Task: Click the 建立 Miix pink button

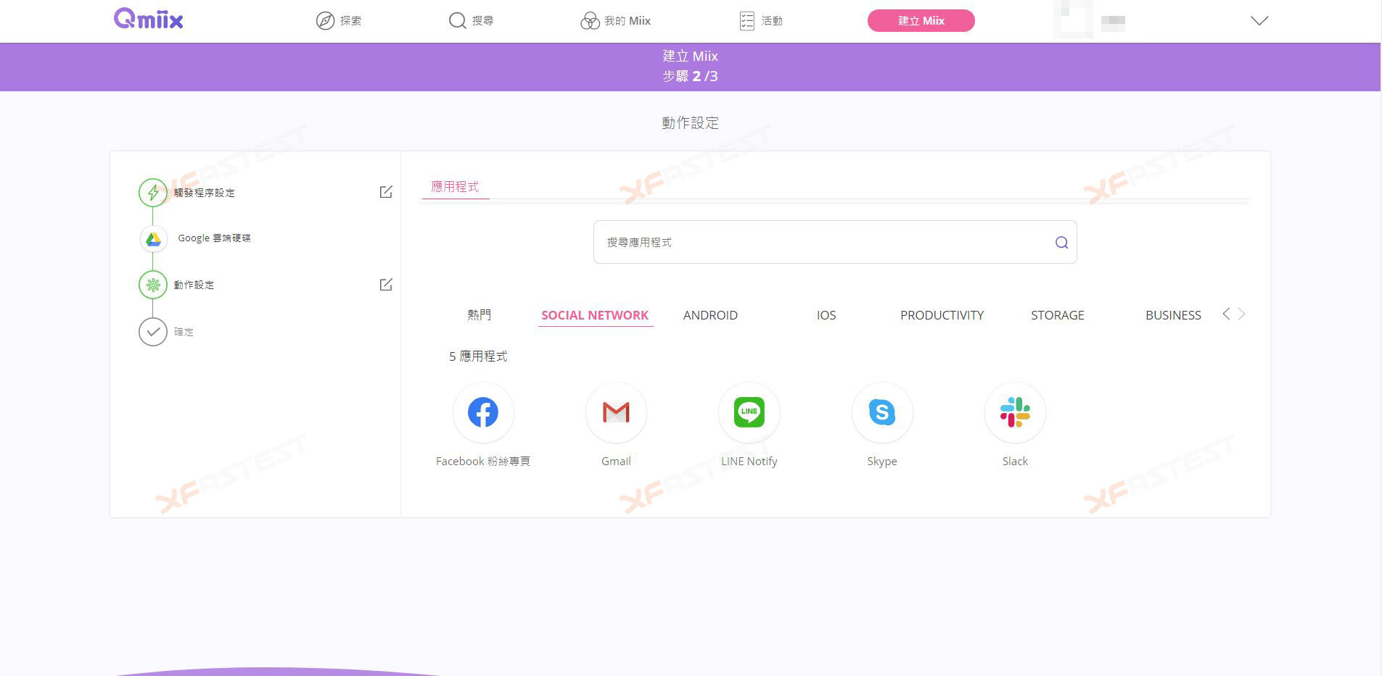Action: coord(921,20)
